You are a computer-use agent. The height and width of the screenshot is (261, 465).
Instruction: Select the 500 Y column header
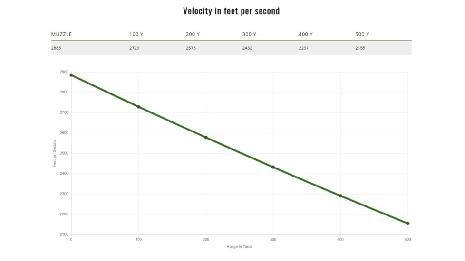(x=362, y=34)
